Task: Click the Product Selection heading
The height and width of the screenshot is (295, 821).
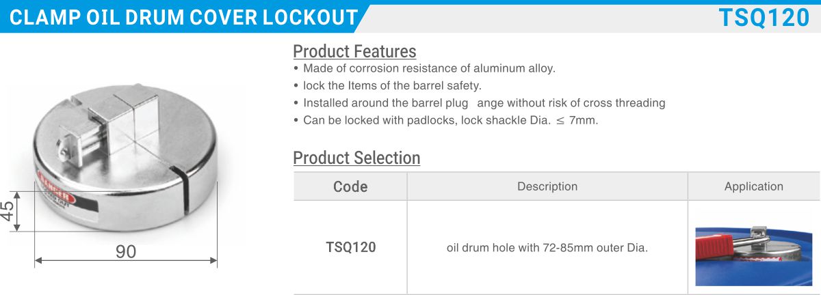Action: pyautogui.click(x=356, y=158)
